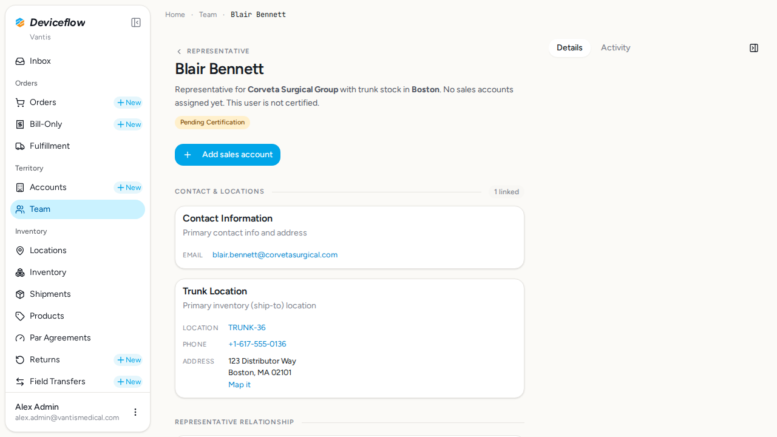Create new return via Returns New button
This screenshot has width=777, height=437.
click(128, 360)
